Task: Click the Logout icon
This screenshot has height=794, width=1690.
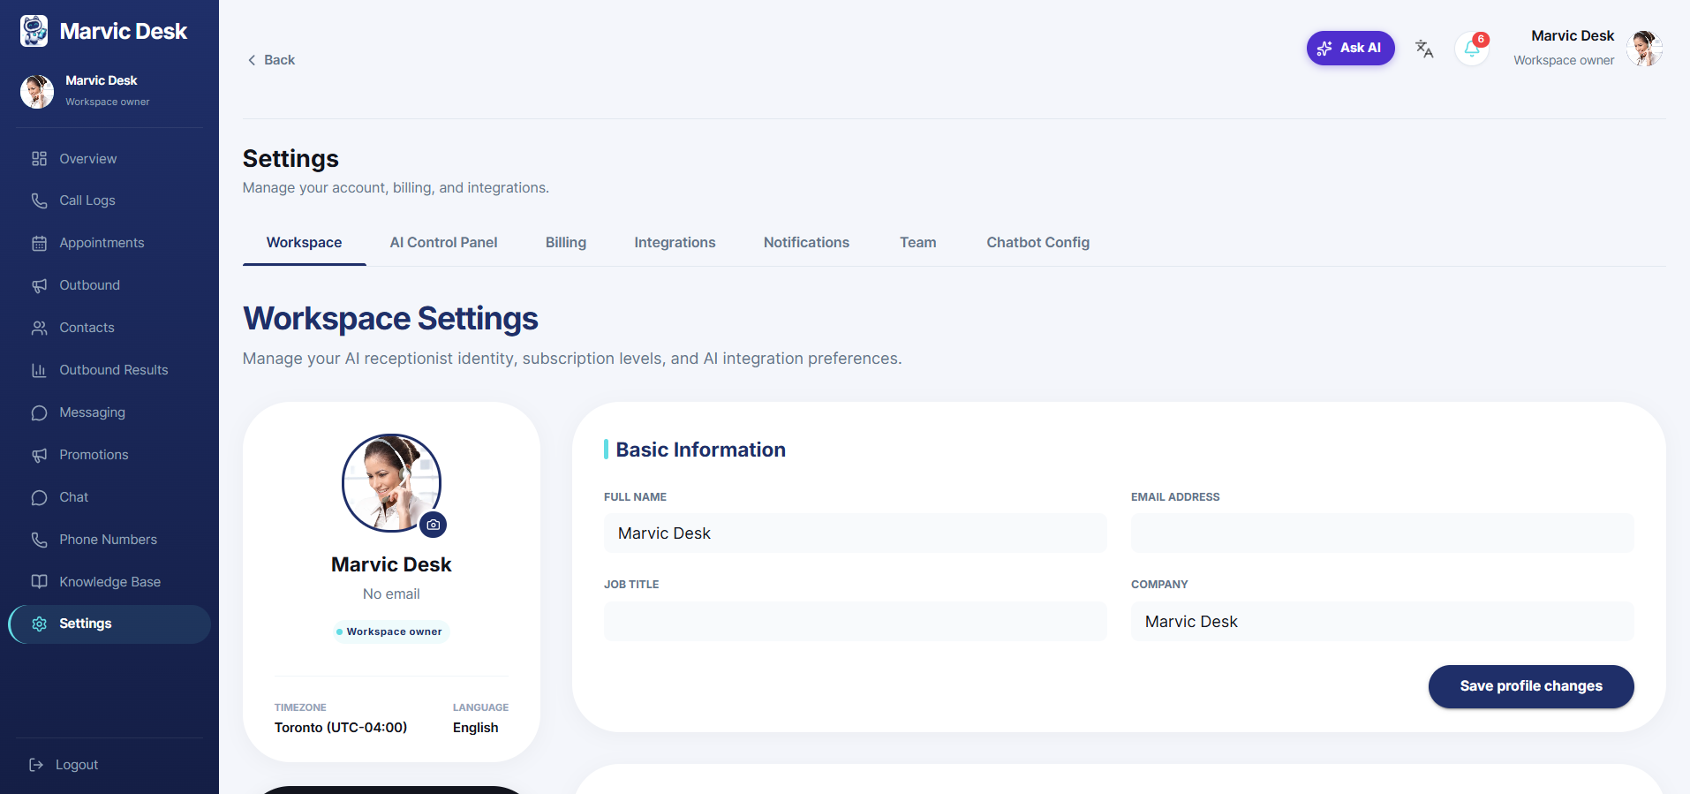Action: point(36,765)
